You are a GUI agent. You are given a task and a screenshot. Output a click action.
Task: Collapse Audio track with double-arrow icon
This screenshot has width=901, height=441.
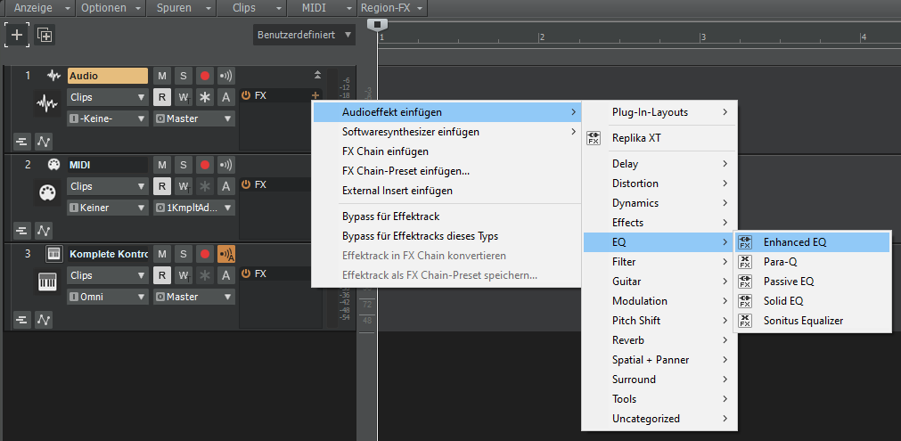point(317,75)
